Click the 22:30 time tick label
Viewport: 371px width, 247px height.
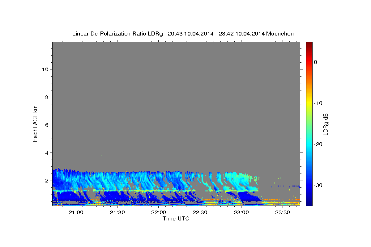[200, 212]
